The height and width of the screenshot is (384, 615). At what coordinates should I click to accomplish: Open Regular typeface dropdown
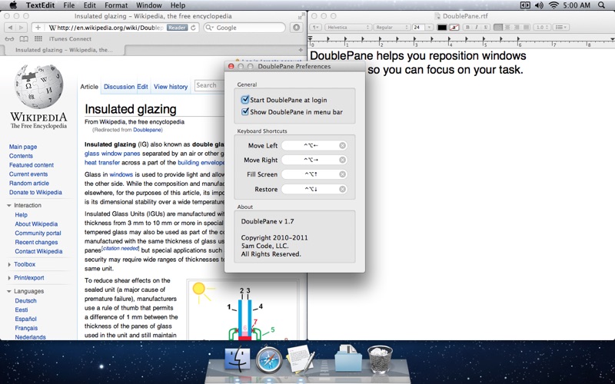[x=391, y=27]
